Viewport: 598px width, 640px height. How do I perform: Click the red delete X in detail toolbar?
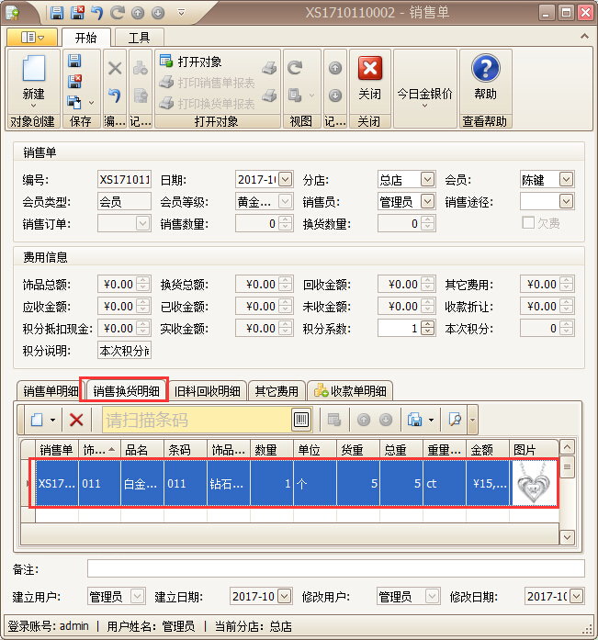tap(76, 420)
